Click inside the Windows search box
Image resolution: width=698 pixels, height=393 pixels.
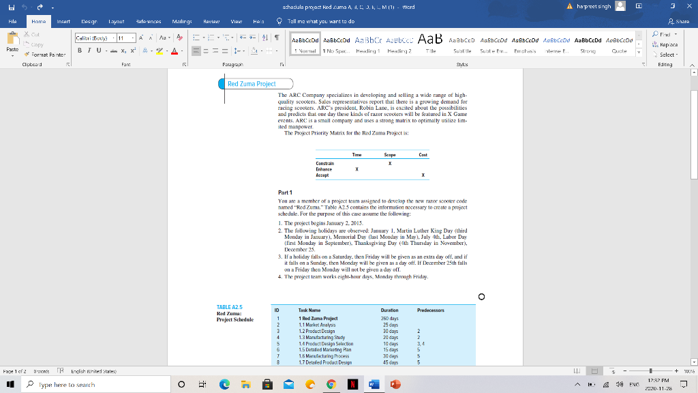[82, 385]
